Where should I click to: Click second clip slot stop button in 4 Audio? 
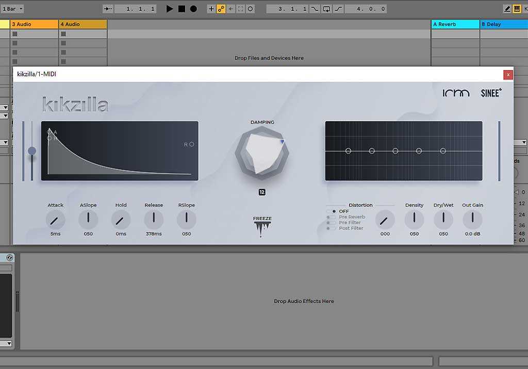point(63,43)
